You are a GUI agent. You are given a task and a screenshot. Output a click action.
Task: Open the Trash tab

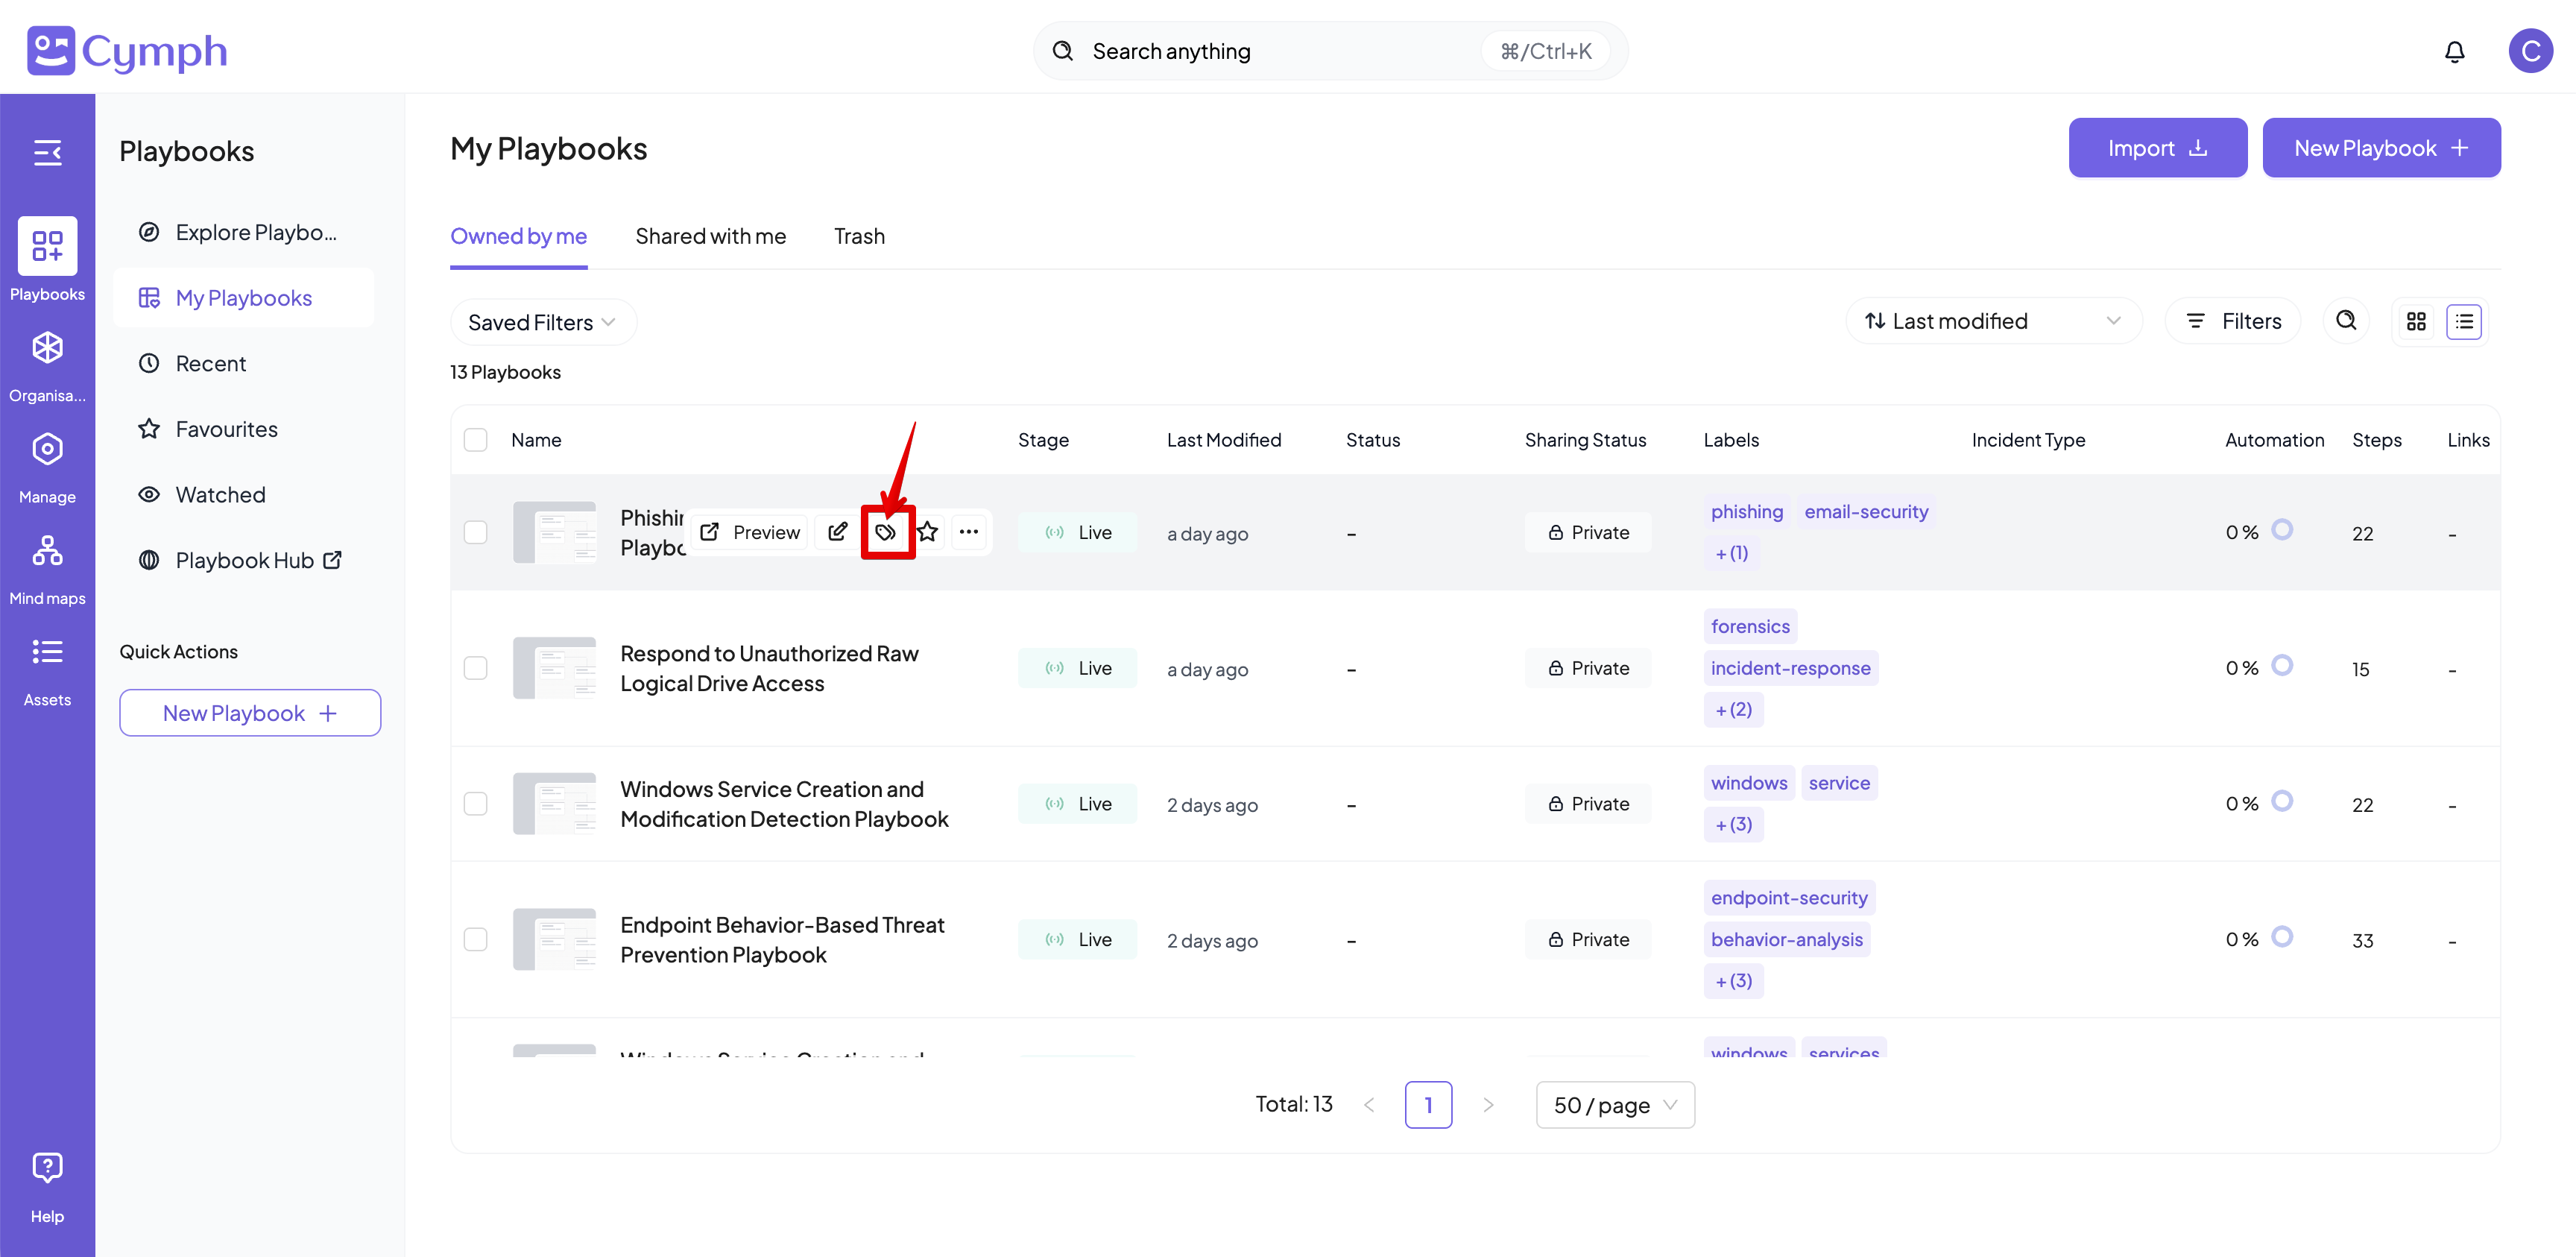click(859, 237)
